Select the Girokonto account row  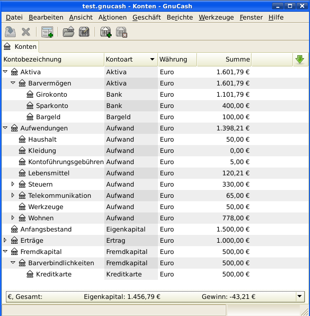tap(51, 94)
